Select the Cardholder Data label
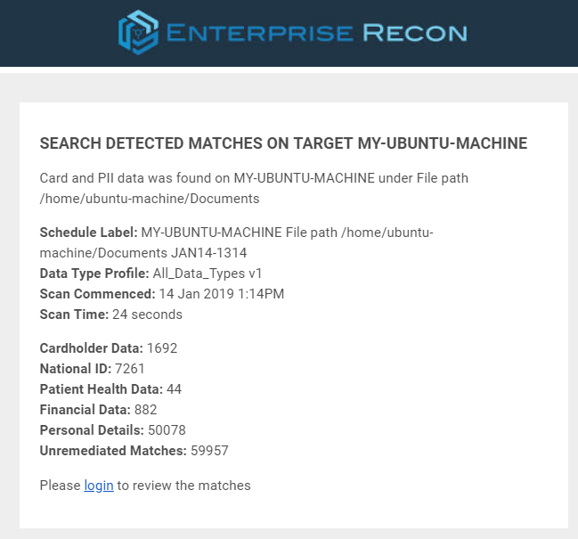Screen dimensions: 578x539 tap(91, 347)
